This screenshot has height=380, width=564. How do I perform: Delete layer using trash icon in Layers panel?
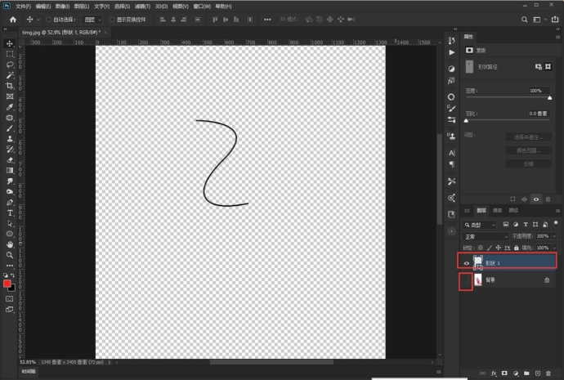[x=548, y=373]
